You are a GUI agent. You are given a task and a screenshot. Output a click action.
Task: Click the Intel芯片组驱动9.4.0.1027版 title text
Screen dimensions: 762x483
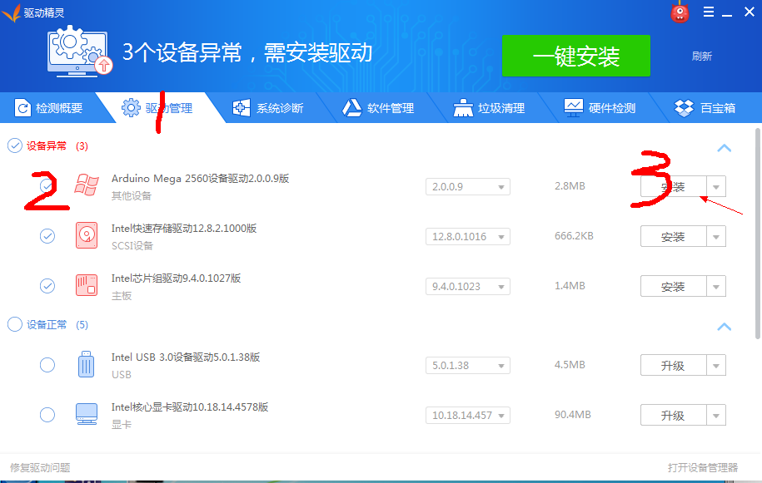(x=176, y=278)
